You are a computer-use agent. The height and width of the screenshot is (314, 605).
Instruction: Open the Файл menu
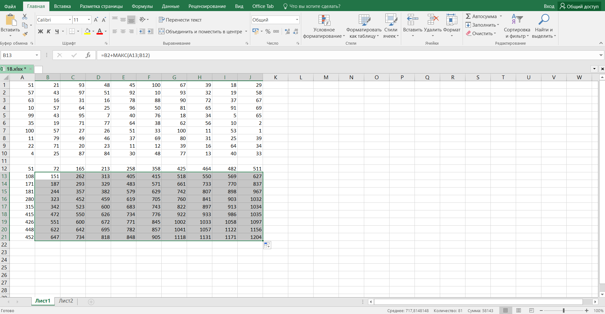(x=10, y=6)
